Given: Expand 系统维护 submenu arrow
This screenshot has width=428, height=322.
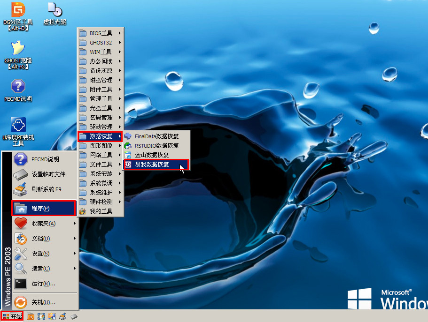Looking at the screenshot, I should click(119, 192).
